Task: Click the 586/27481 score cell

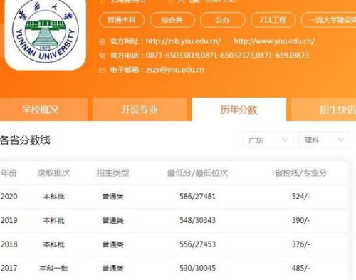Action: point(197,197)
